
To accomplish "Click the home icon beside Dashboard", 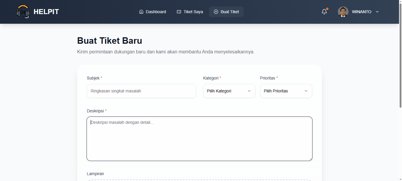I will (141, 12).
